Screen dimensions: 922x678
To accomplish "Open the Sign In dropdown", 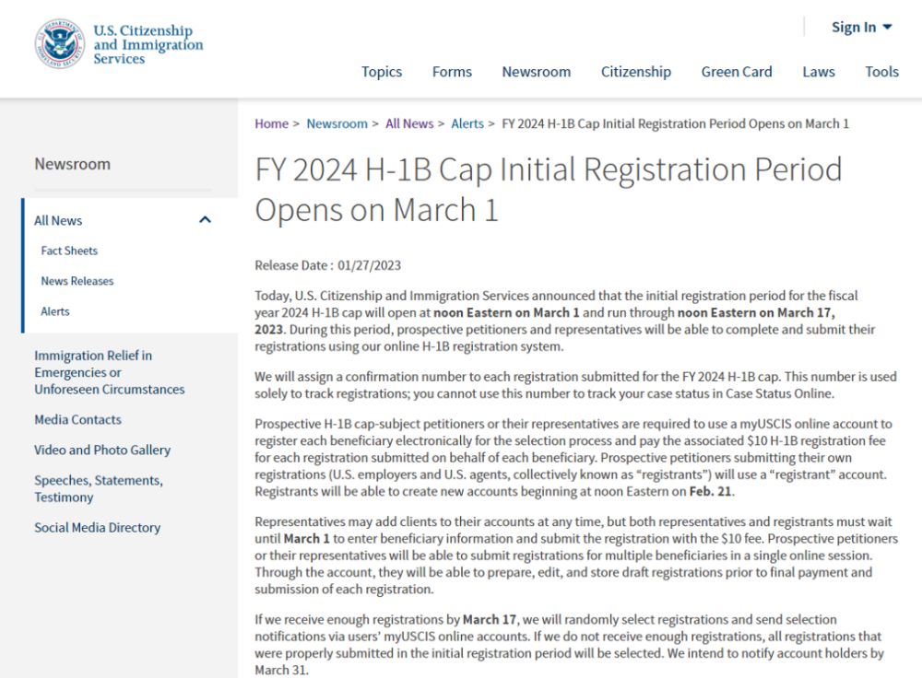I will point(861,28).
